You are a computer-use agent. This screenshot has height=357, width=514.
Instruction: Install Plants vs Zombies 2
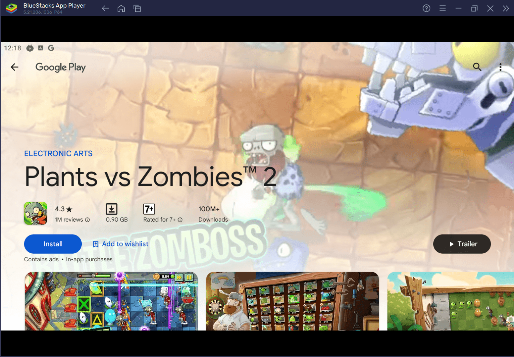point(53,244)
